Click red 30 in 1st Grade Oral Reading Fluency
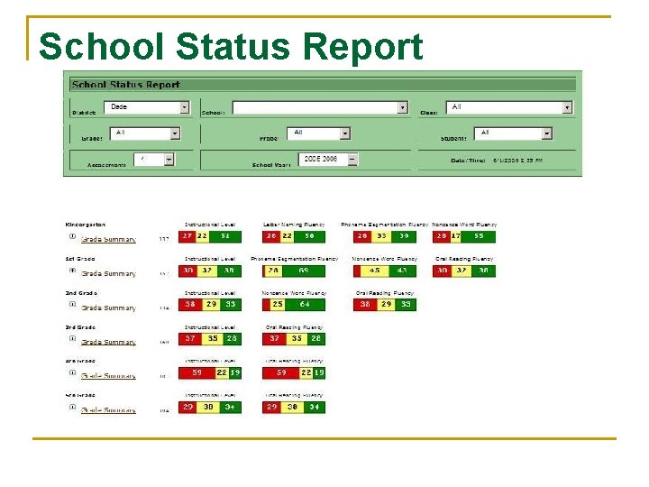This screenshot has height=487, width=649. click(442, 271)
